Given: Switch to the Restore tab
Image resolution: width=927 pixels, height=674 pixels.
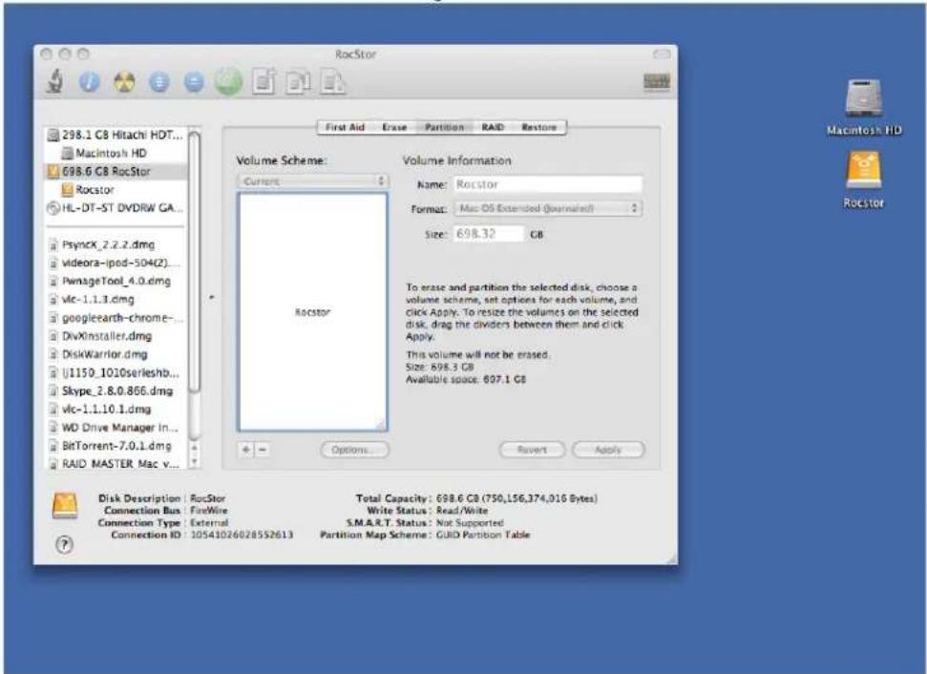Looking at the screenshot, I should pyautogui.click(x=538, y=127).
